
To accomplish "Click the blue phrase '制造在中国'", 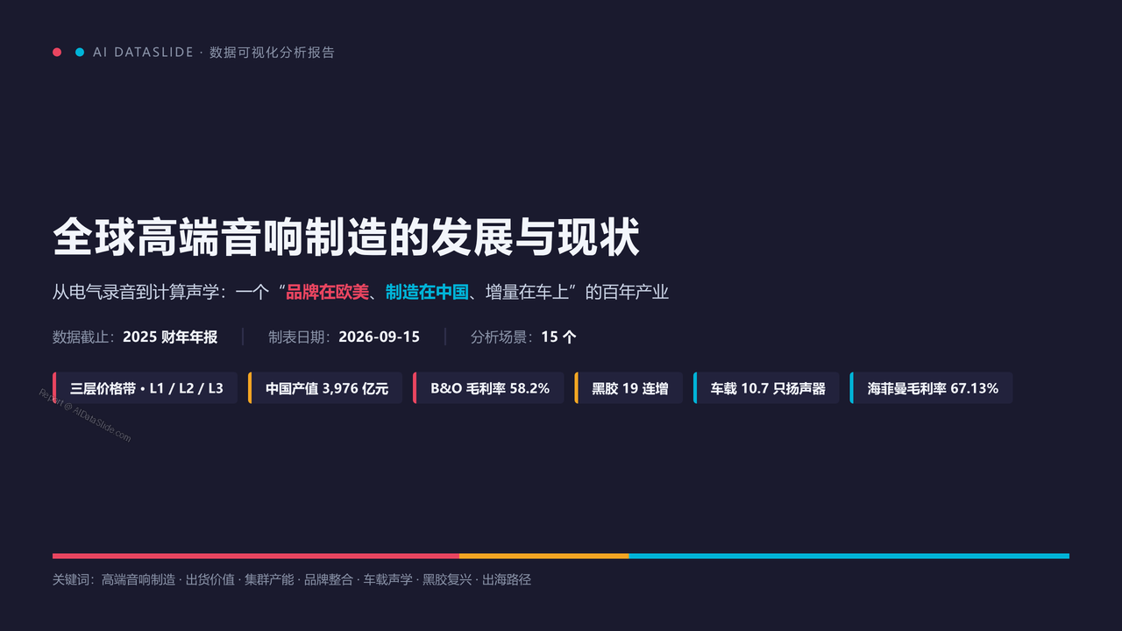I will (427, 292).
